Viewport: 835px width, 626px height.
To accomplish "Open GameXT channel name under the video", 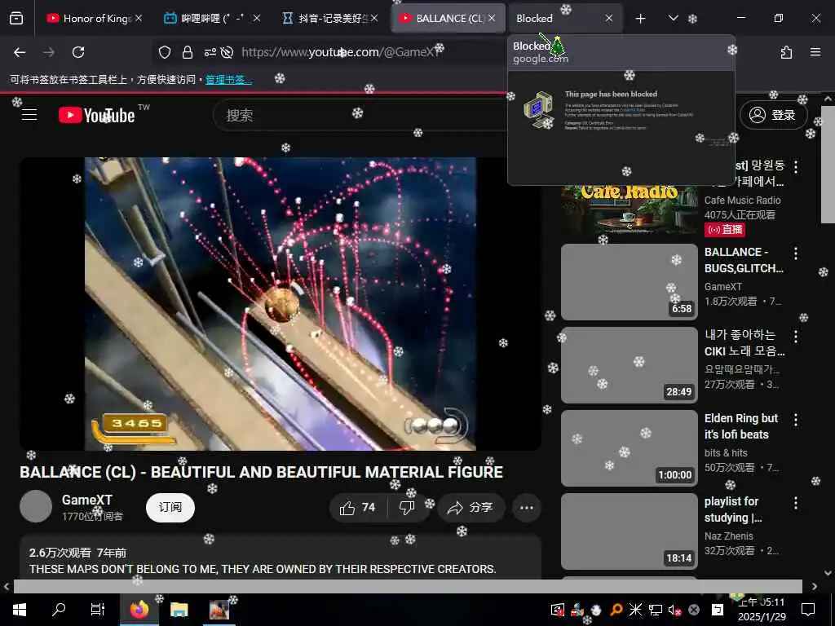I will point(86,500).
